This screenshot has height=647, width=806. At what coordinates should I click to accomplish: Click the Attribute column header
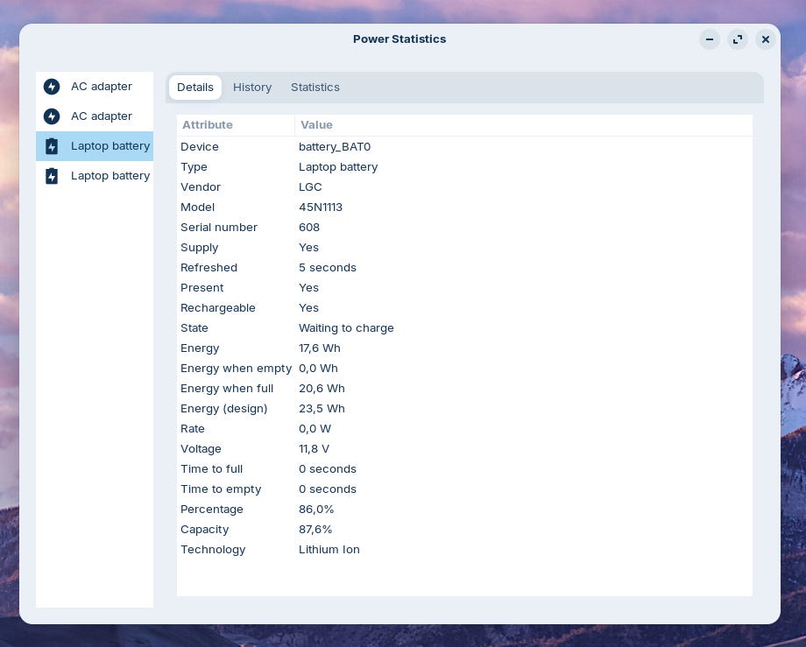pos(236,125)
